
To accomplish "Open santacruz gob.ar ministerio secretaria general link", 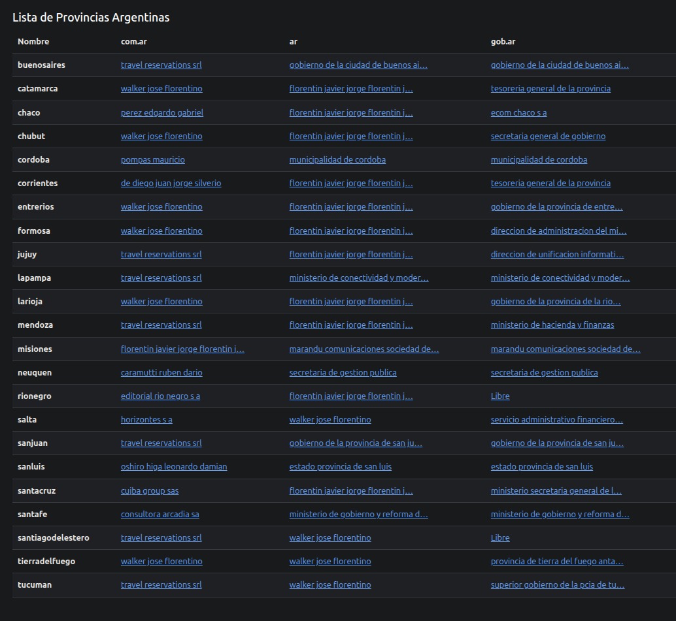I will coord(556,491).
